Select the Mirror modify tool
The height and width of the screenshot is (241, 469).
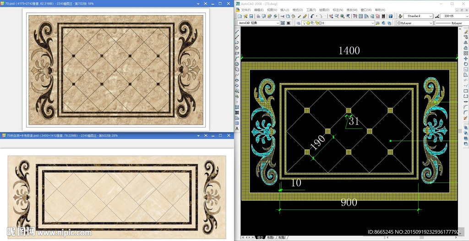(466, 43)
